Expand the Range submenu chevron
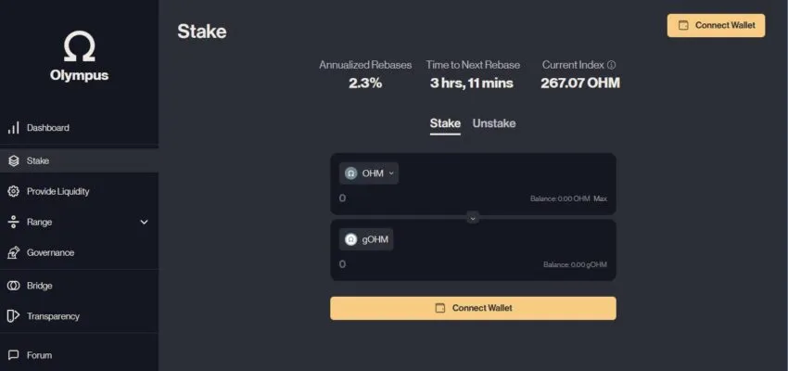788x371 pixels. coord(144,223)
